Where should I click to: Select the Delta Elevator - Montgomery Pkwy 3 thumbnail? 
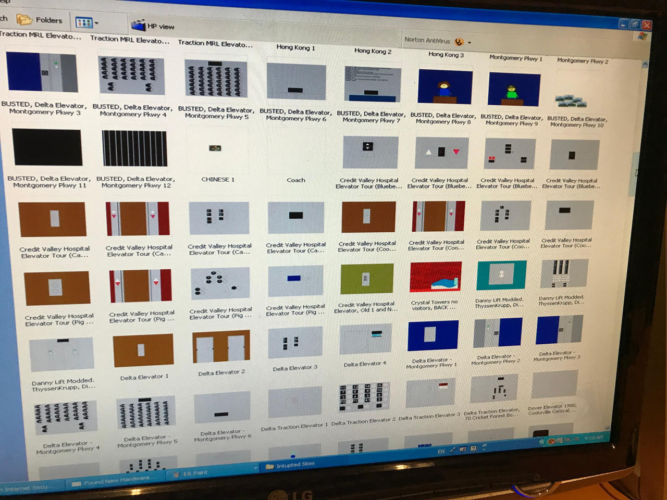(559, 330)
